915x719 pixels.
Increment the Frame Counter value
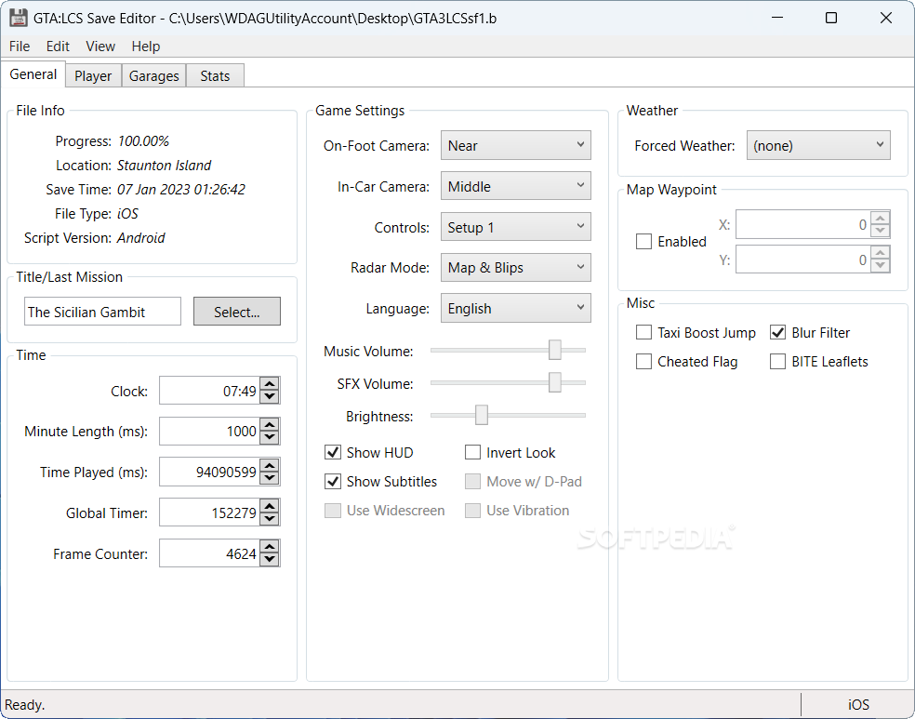tap(270, 547)
